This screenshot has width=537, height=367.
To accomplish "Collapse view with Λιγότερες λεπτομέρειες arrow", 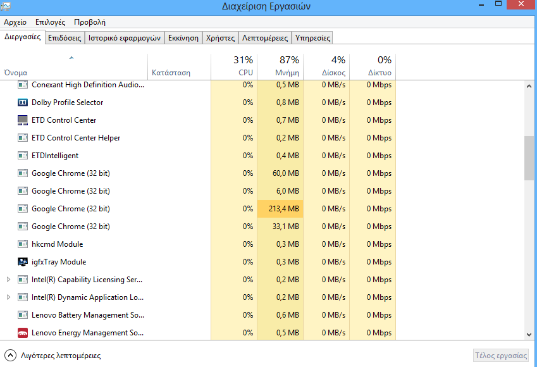I will (x=10, y=356).
